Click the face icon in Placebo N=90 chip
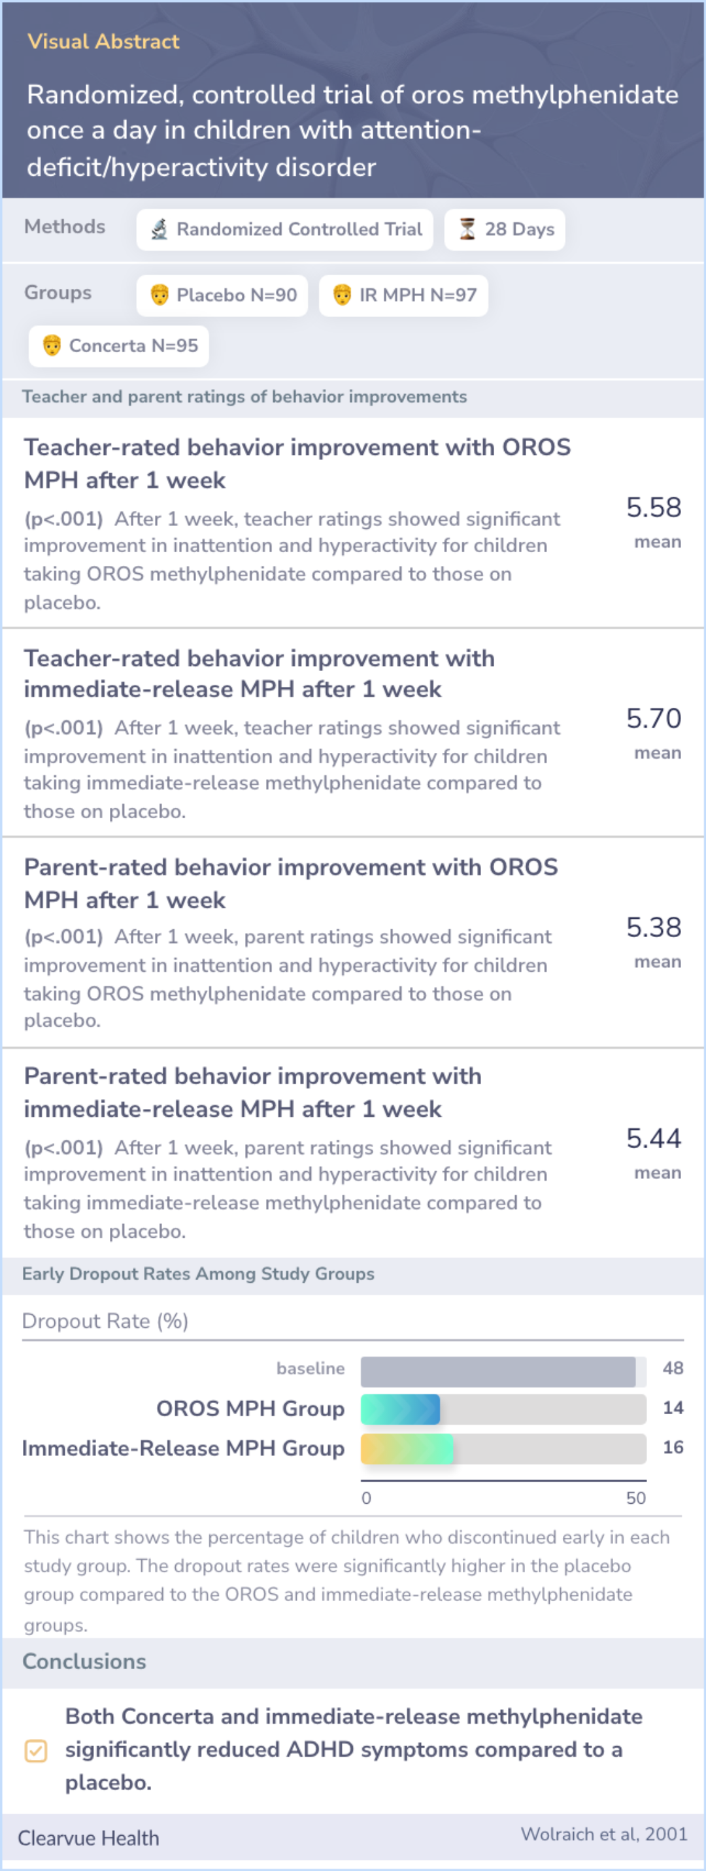Viewport: 706px width, 1871px height. click(159, 295)
